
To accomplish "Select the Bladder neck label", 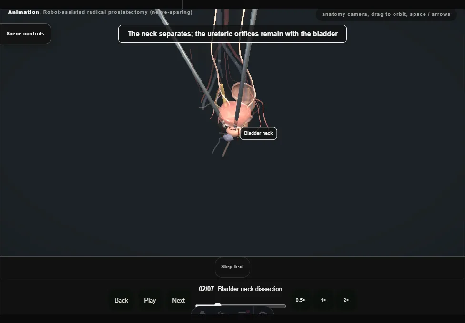I will 258,133.
